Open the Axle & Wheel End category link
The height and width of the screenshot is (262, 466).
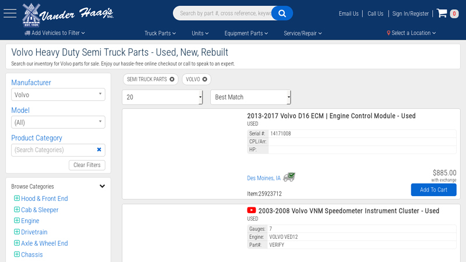44,243
